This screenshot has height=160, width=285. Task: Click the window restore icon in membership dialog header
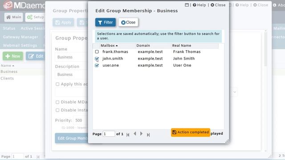tap(187, 5)
